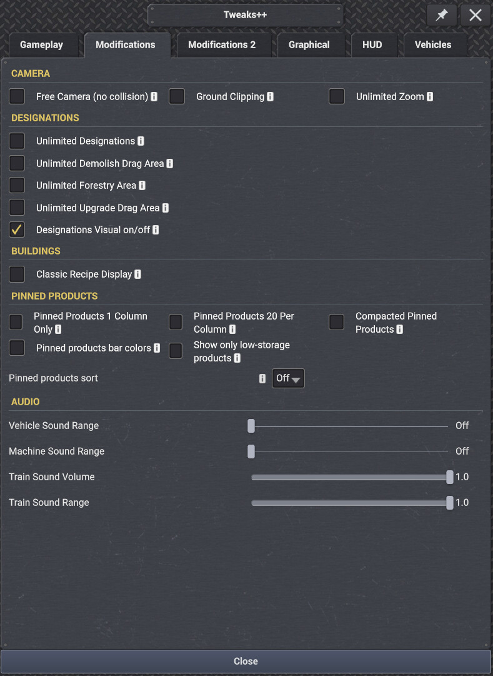Enable Show only low-storage products
The width and height of the screenshot is (493, 676).
(176, 351)
